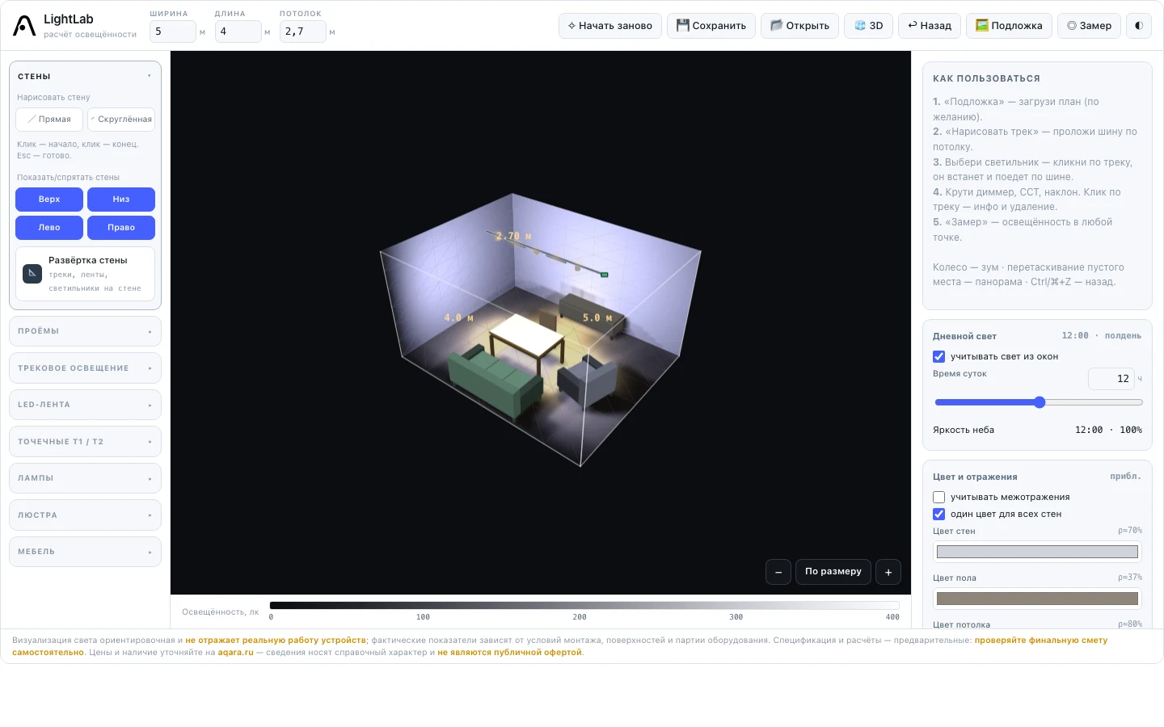Screen dimensions: 1164x727
Task: Click the Потолок height field
Action: click(303, 32)
